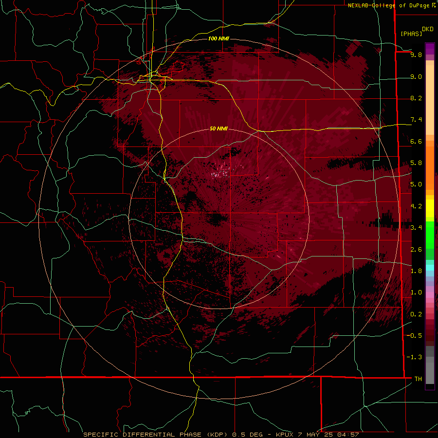Pick the bright green color bar segment
Viewport: 438px width, 438px height.
click(x=430, y=235)
